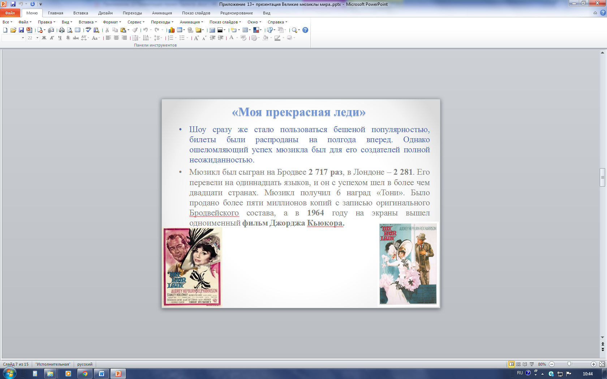Center the text alignment
Screen dimensions: 607x379
pos(116,38)
